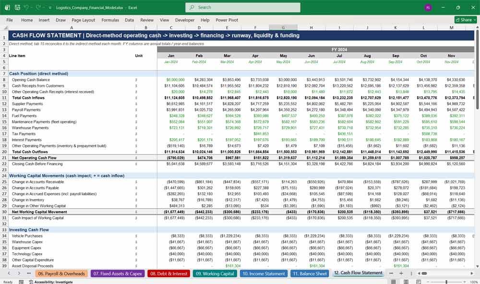Open the Help ribbon tab

205,20
